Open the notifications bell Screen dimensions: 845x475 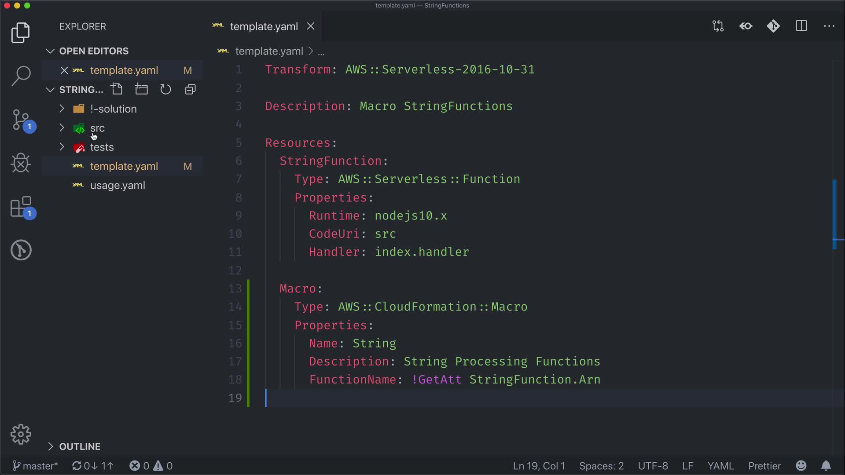pyautogui.click(x=826, y=466)
